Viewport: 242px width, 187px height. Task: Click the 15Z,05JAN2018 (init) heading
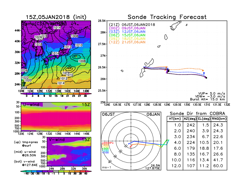point(56,17)
